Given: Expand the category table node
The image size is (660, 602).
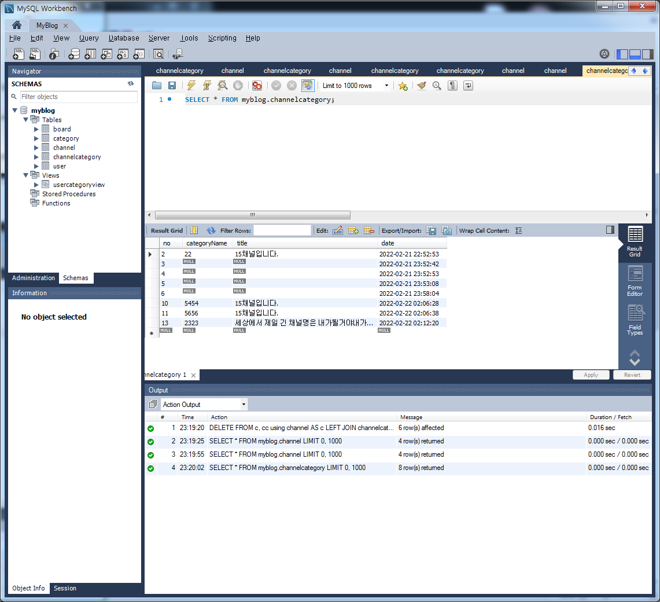Looking at the screenshot, I should (x=36, y=138).
